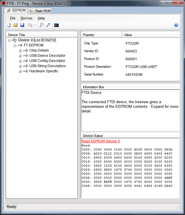Click the arrow icon beside USB Device Descriptor
The image size is (185, 215).
tap(26, 56)
